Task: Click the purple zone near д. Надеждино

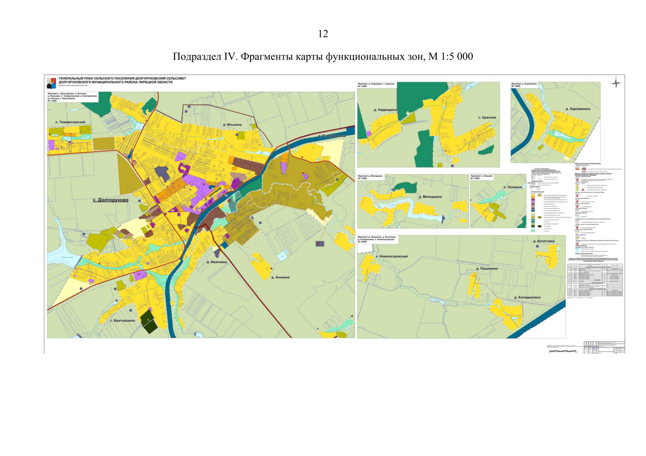Action: 368,134
